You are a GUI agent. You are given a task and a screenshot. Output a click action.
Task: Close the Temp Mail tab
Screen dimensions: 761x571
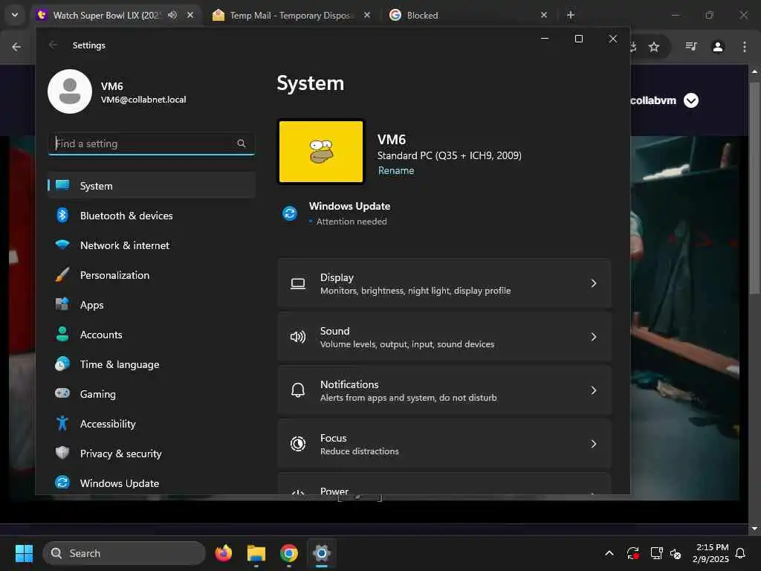click(x=367, y=15)
